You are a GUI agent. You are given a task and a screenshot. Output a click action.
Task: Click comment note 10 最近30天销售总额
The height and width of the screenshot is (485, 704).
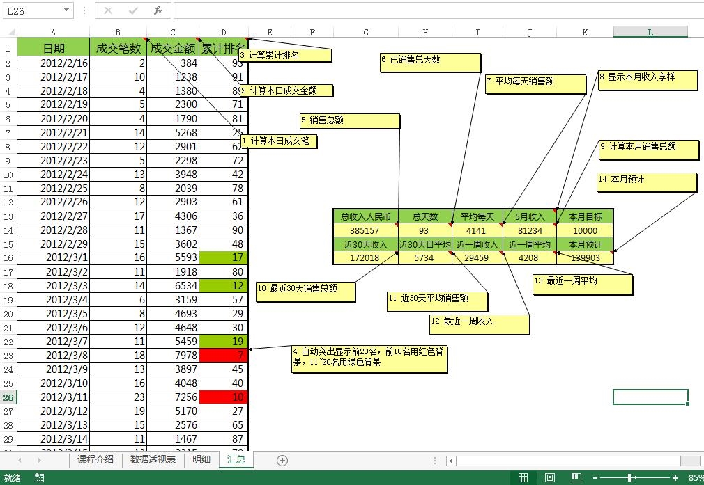click(306, 292)
